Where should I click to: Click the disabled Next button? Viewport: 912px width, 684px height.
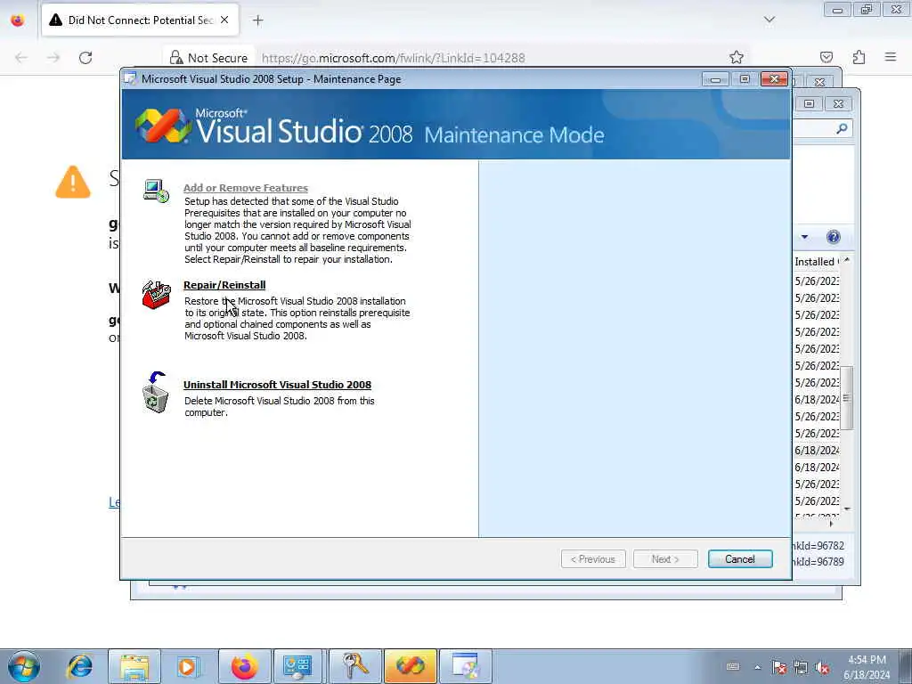[x=665, y=559]
